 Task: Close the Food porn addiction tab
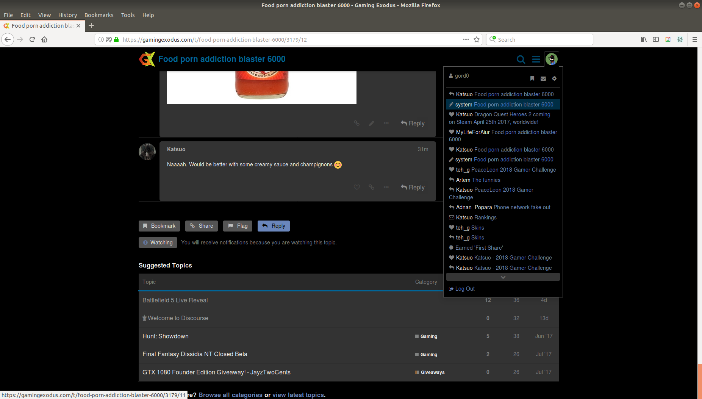[78, 26]
